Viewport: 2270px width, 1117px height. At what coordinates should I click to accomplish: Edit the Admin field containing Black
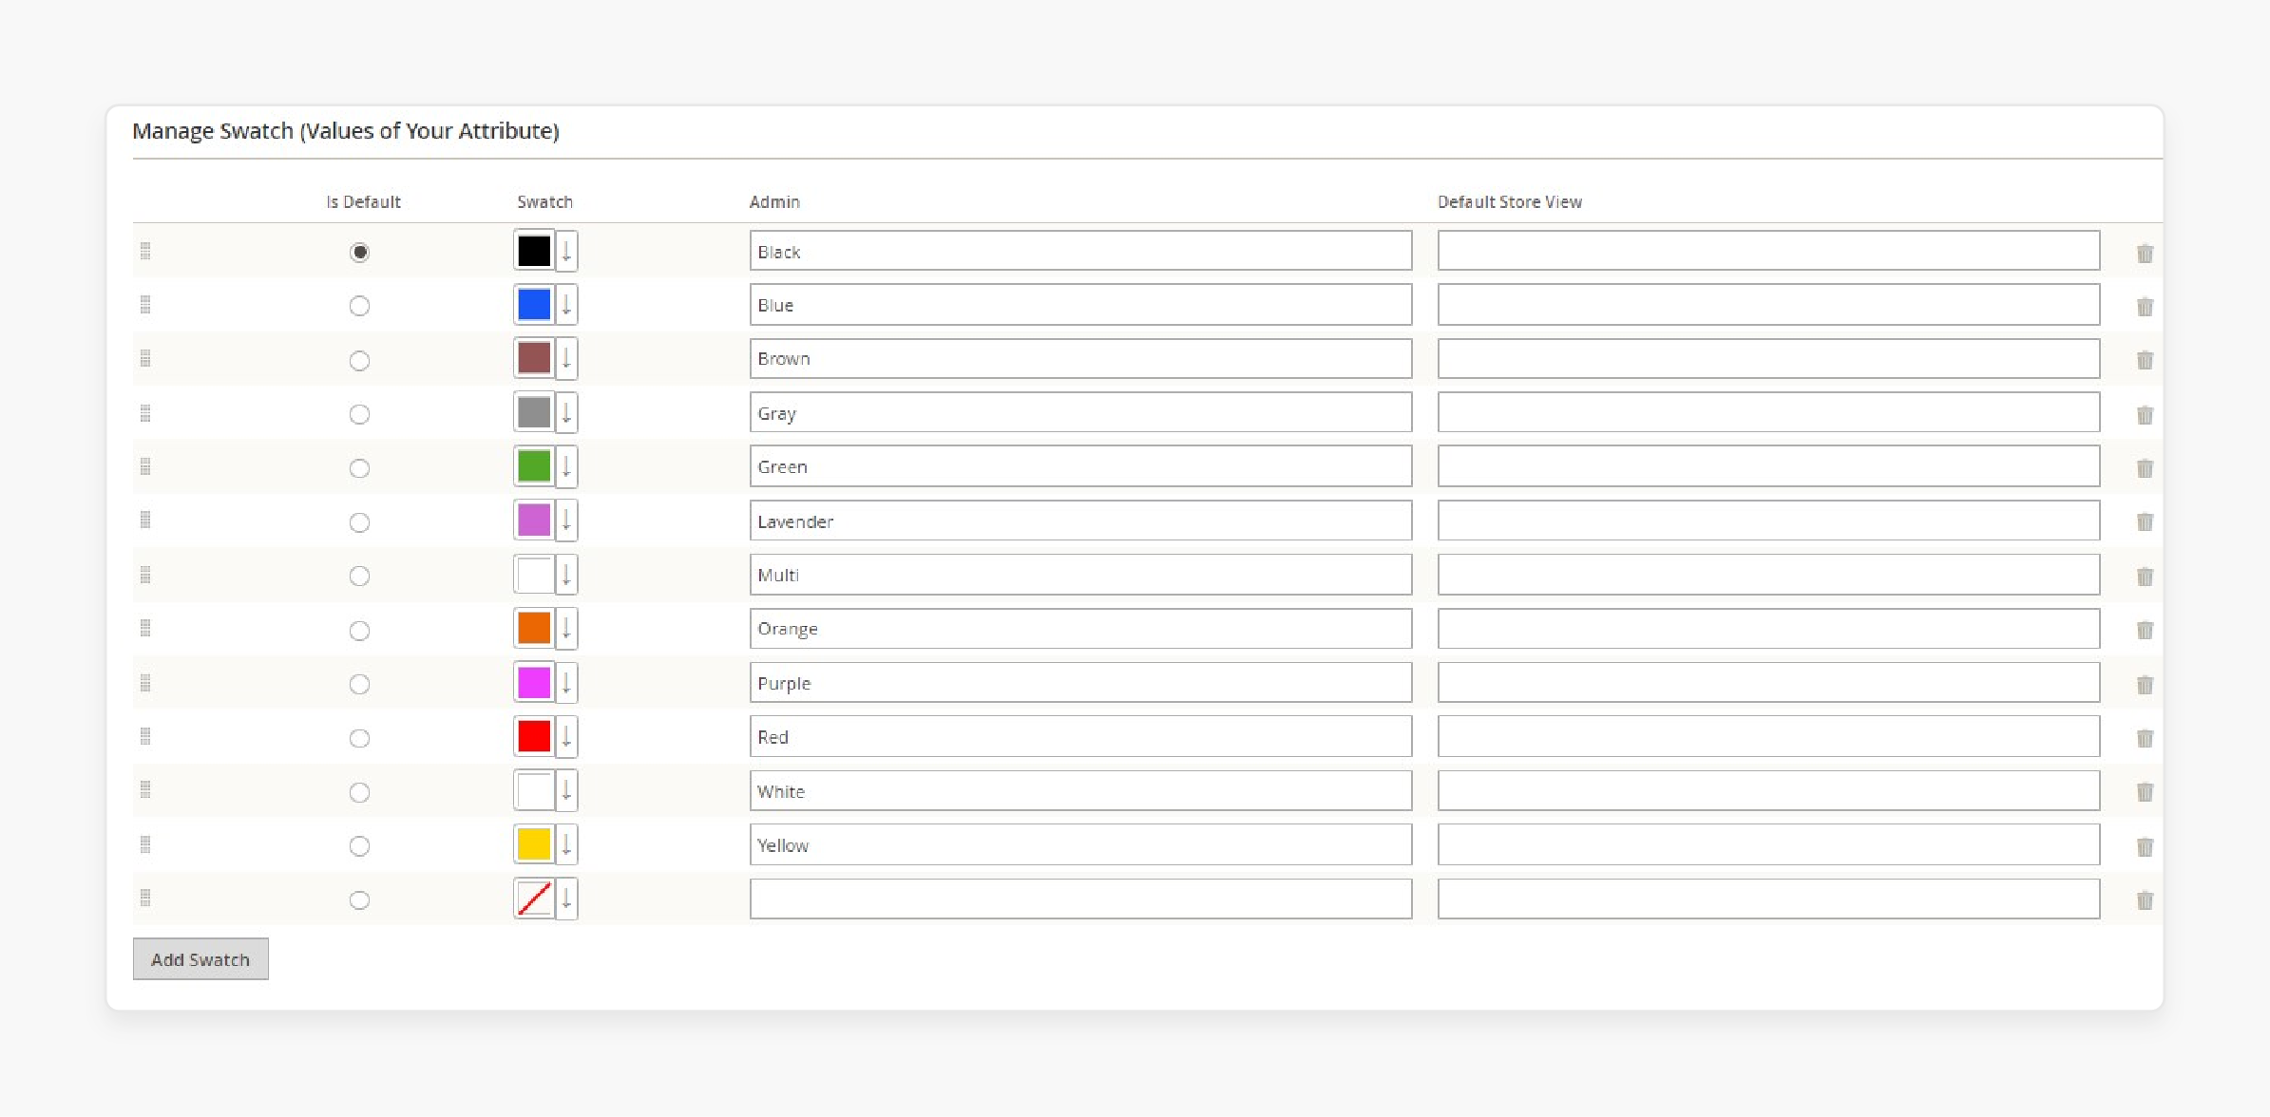coord(1080,251)
